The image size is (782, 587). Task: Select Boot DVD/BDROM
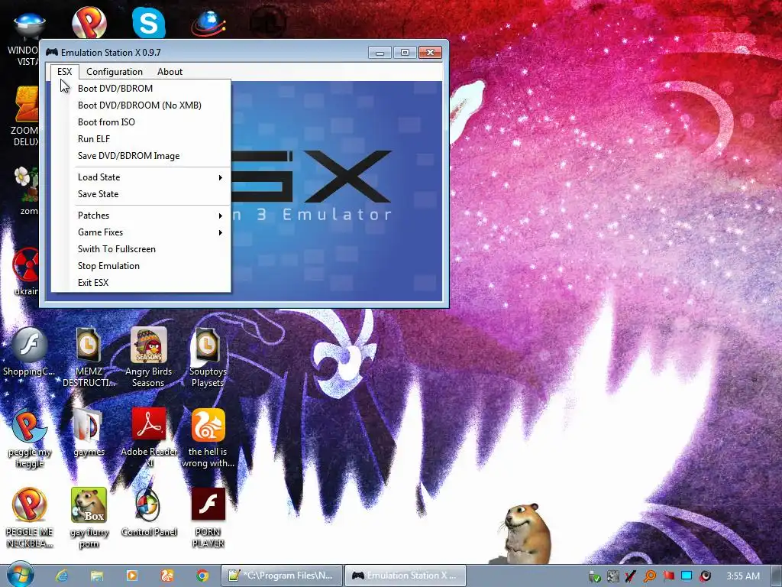tap(141, 89)
